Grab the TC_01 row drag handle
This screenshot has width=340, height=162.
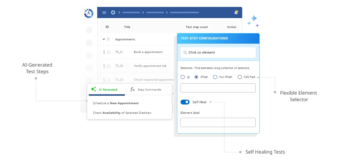point(104,52)
